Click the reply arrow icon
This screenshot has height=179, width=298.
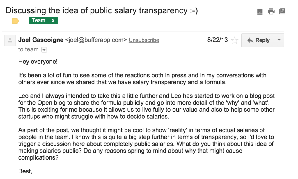click(250, 40)
